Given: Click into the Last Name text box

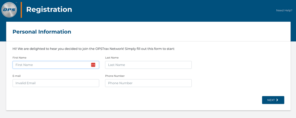Looking at the screenshot, I should [148, 65].
